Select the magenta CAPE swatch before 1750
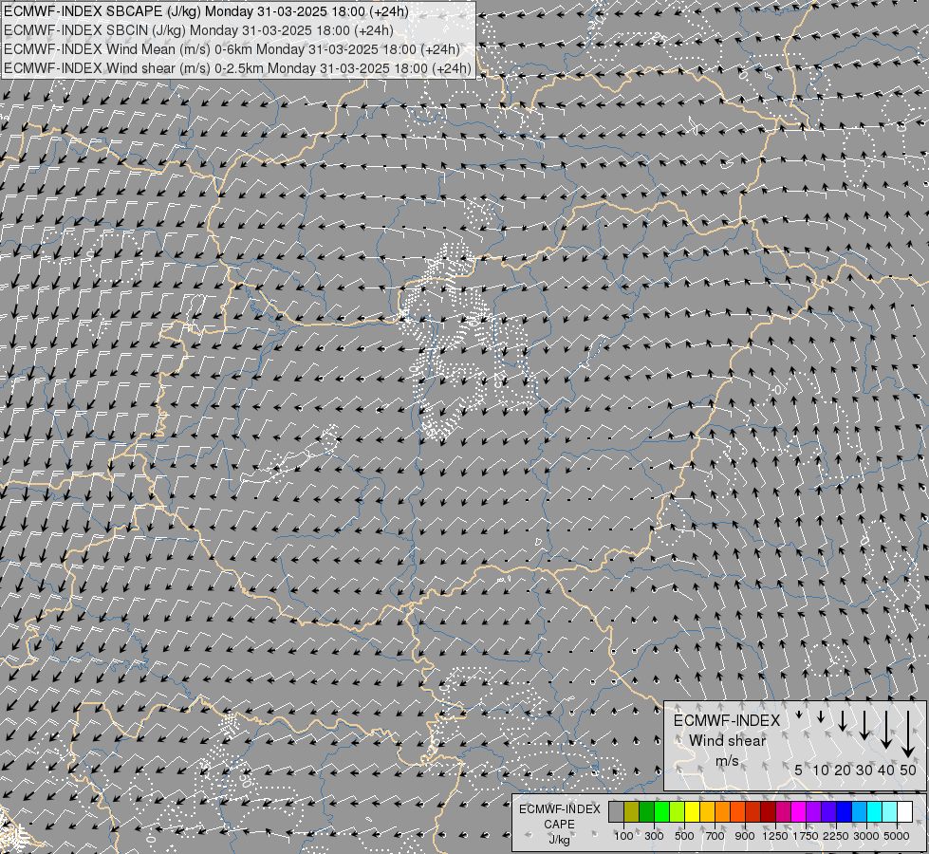The width and height of the screenshot is (929, 854). click(799, 811)
